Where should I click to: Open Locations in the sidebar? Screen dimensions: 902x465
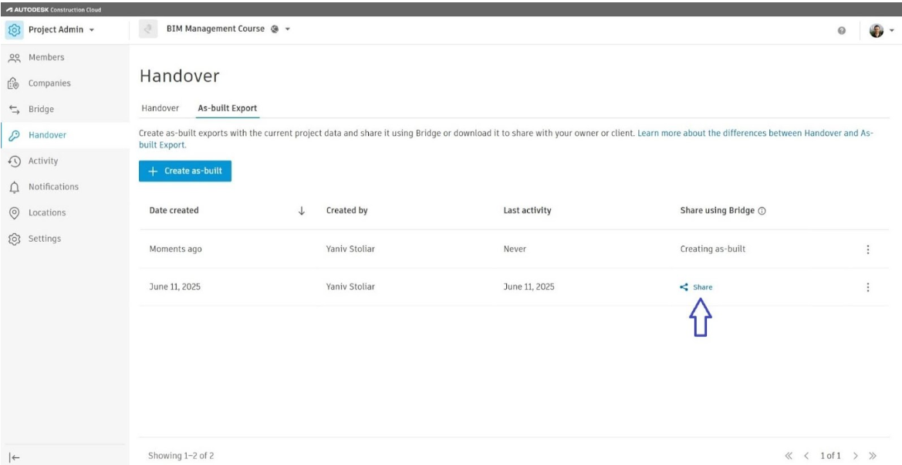pos(47,212)
